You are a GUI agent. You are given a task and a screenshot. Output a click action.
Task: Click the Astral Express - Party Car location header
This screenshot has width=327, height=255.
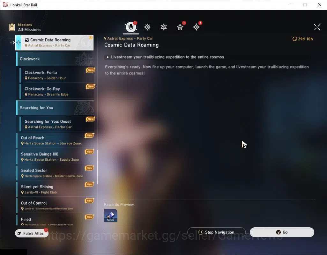(129, 38)
